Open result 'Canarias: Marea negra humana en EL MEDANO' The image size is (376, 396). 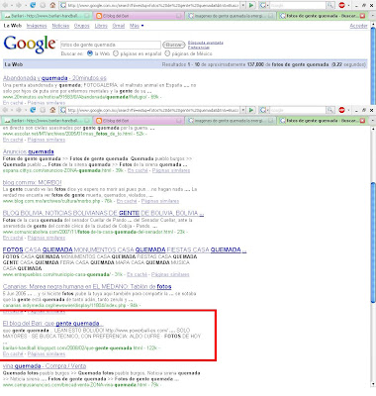pos(87,286)
